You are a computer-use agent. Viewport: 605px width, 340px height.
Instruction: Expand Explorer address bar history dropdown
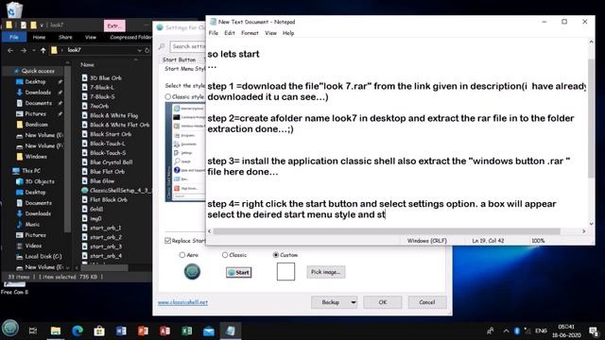(139, 50)
